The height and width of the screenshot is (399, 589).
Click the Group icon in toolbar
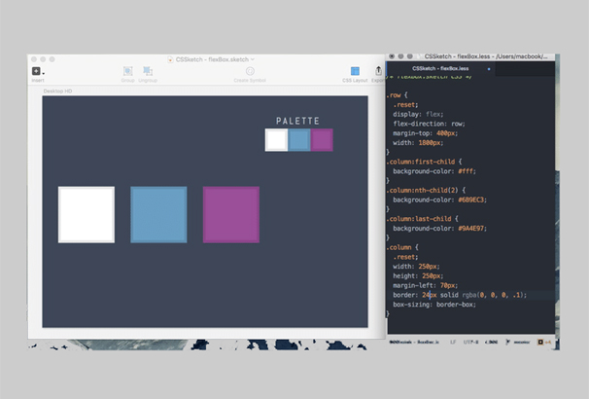127,71
